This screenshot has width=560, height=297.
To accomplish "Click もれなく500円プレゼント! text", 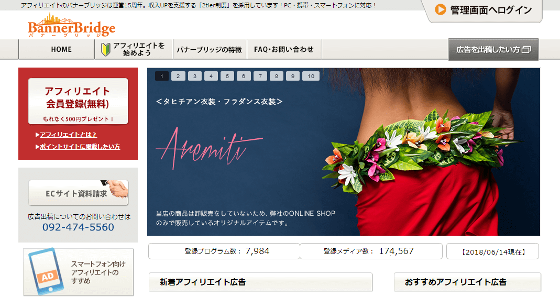I will pyautogui.click(x=78, y=119).
